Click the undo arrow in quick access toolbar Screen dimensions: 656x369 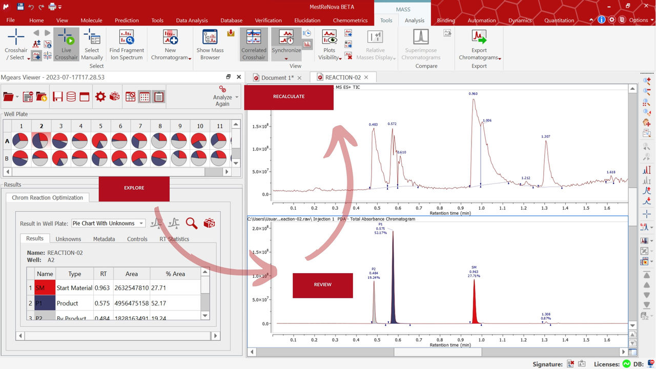[32, 7]
